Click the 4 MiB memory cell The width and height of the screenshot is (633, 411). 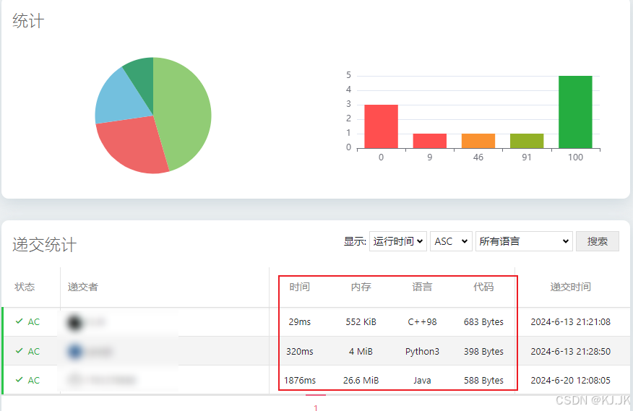[x=361, y=351]
